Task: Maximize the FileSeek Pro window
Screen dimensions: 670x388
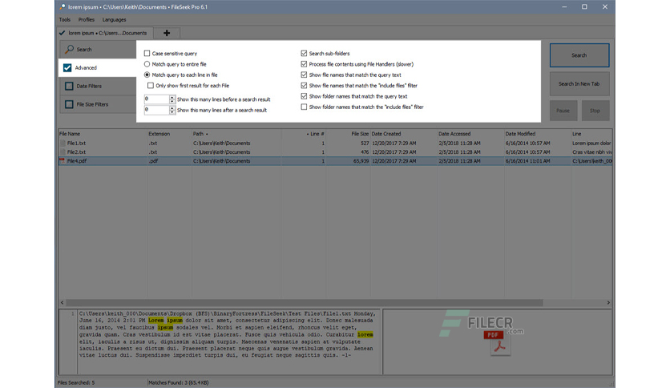Action: pyautogui.click(x=584, y=7)
